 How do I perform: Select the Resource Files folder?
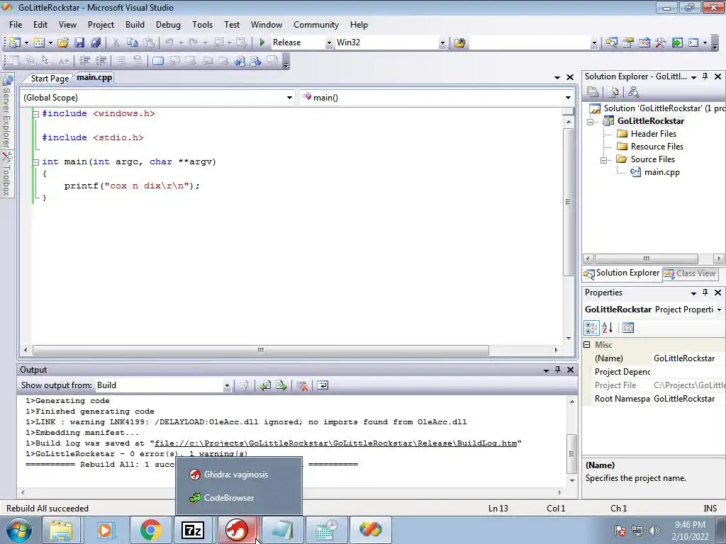point(657,147)
